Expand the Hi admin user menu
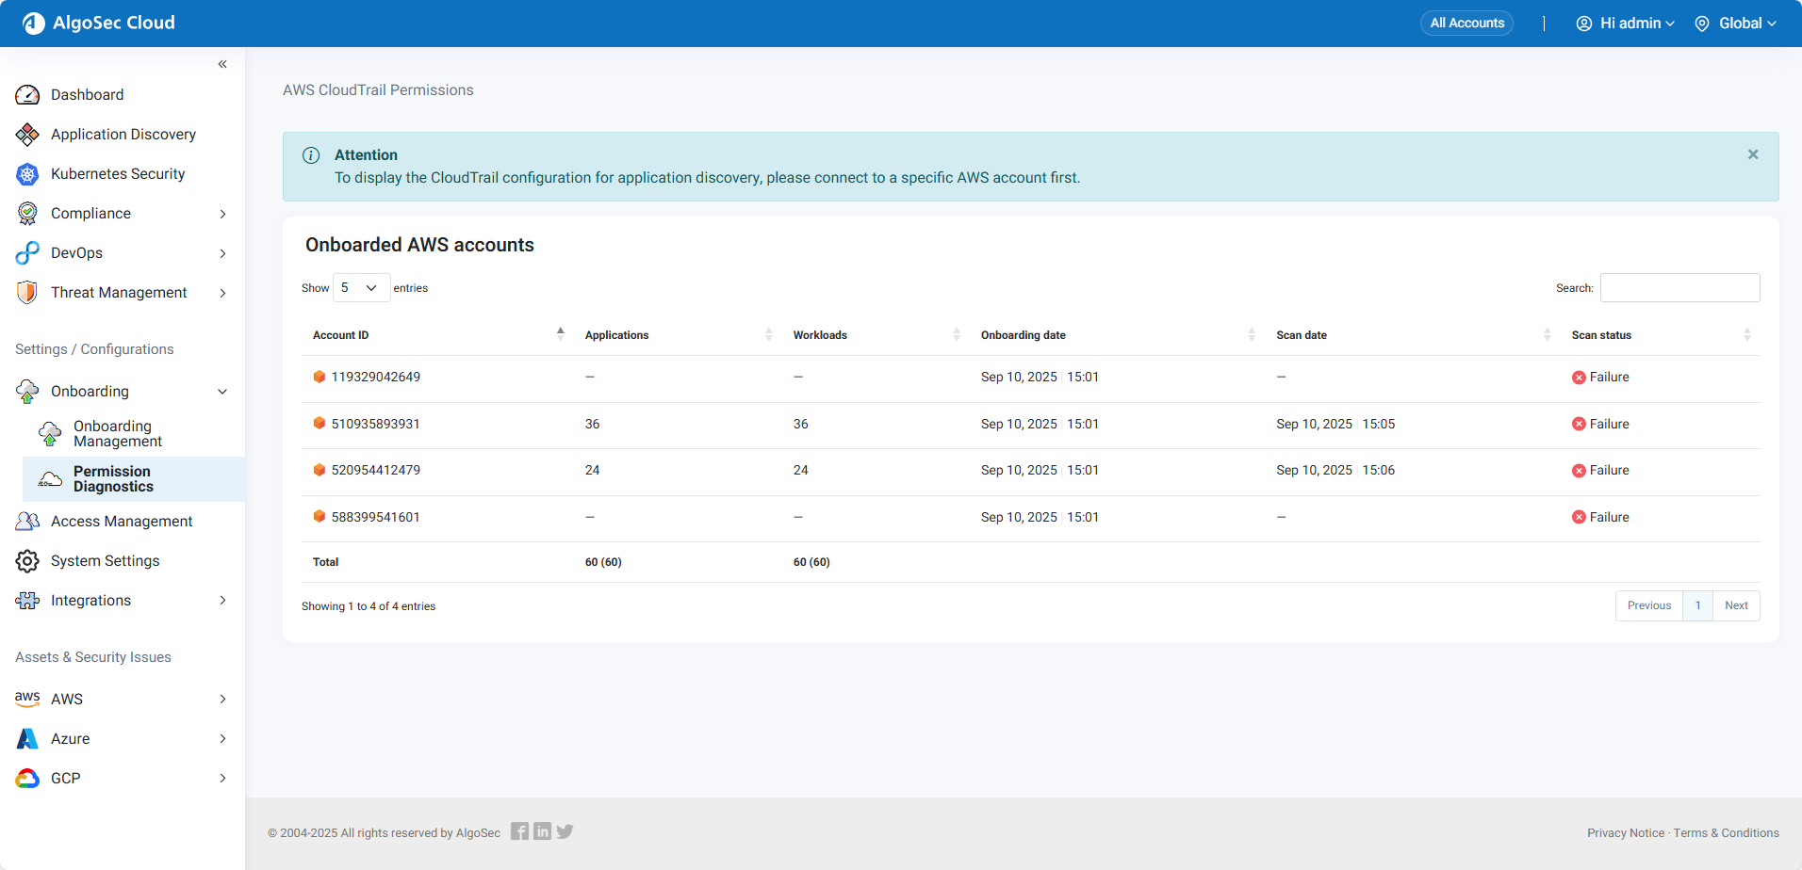 coord(1626,24)
